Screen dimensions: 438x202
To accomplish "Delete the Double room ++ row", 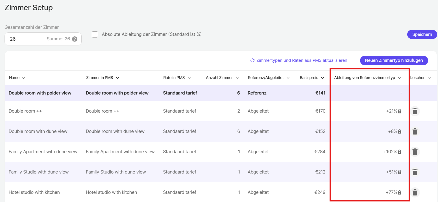I will (415, 111).
